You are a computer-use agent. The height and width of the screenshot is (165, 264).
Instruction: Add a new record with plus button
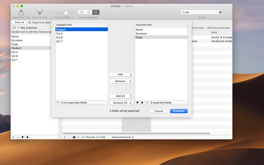pyautogui.click(x=65, y=137)
